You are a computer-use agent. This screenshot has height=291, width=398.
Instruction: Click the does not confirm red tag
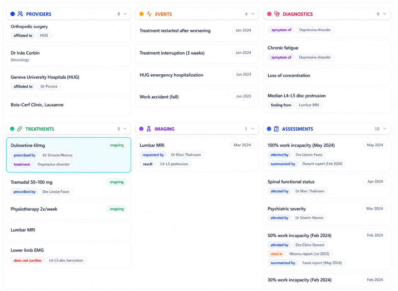pyautogui.click(x=28, y=260)
